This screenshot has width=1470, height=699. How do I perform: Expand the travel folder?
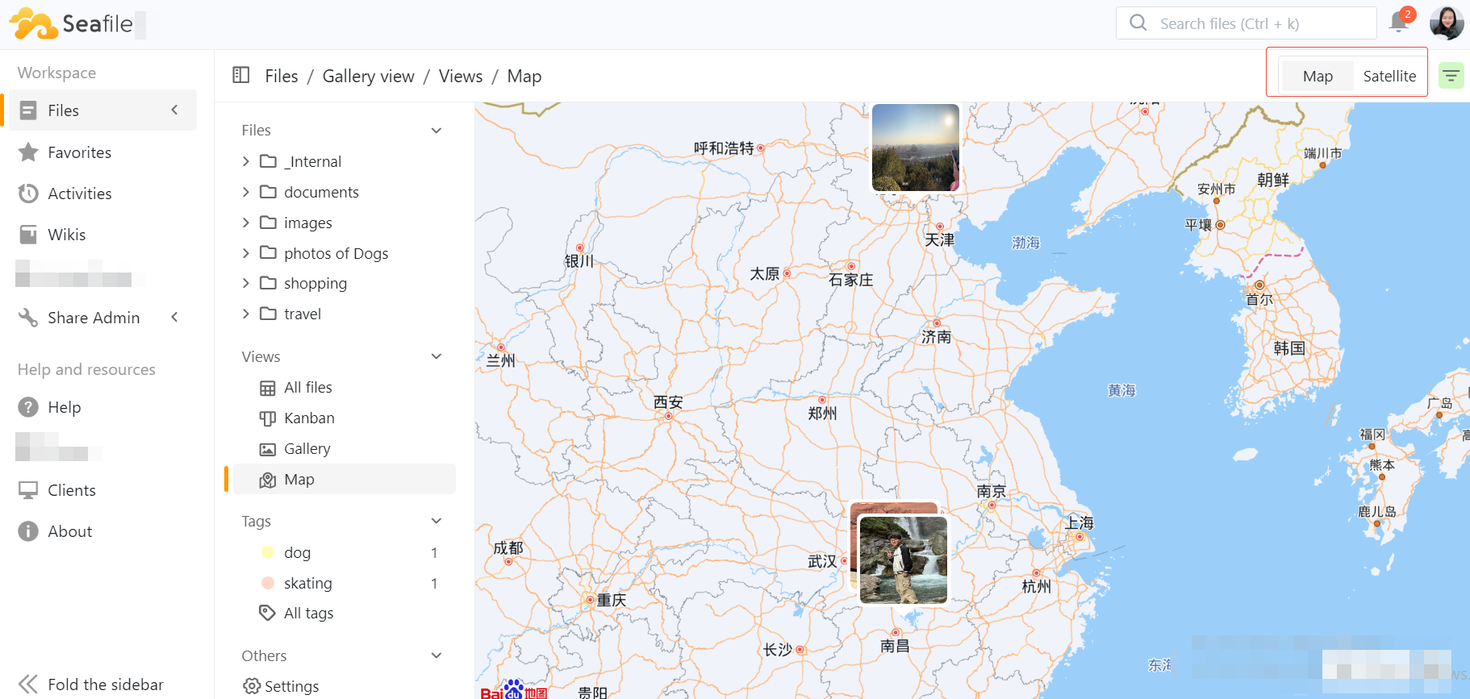(246, 314)
